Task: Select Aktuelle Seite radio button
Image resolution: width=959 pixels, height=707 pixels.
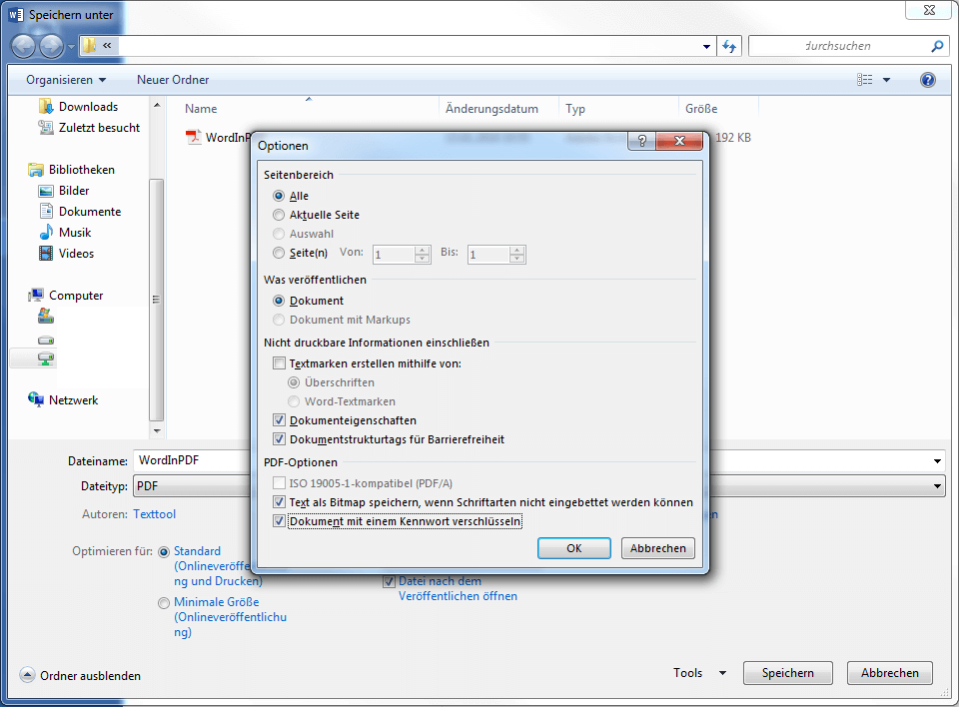Action: tap(279, 215)
